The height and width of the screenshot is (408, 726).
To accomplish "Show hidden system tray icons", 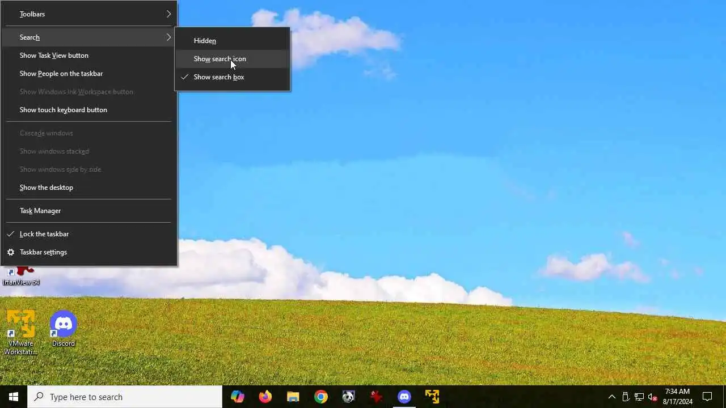I will [611, 397].
